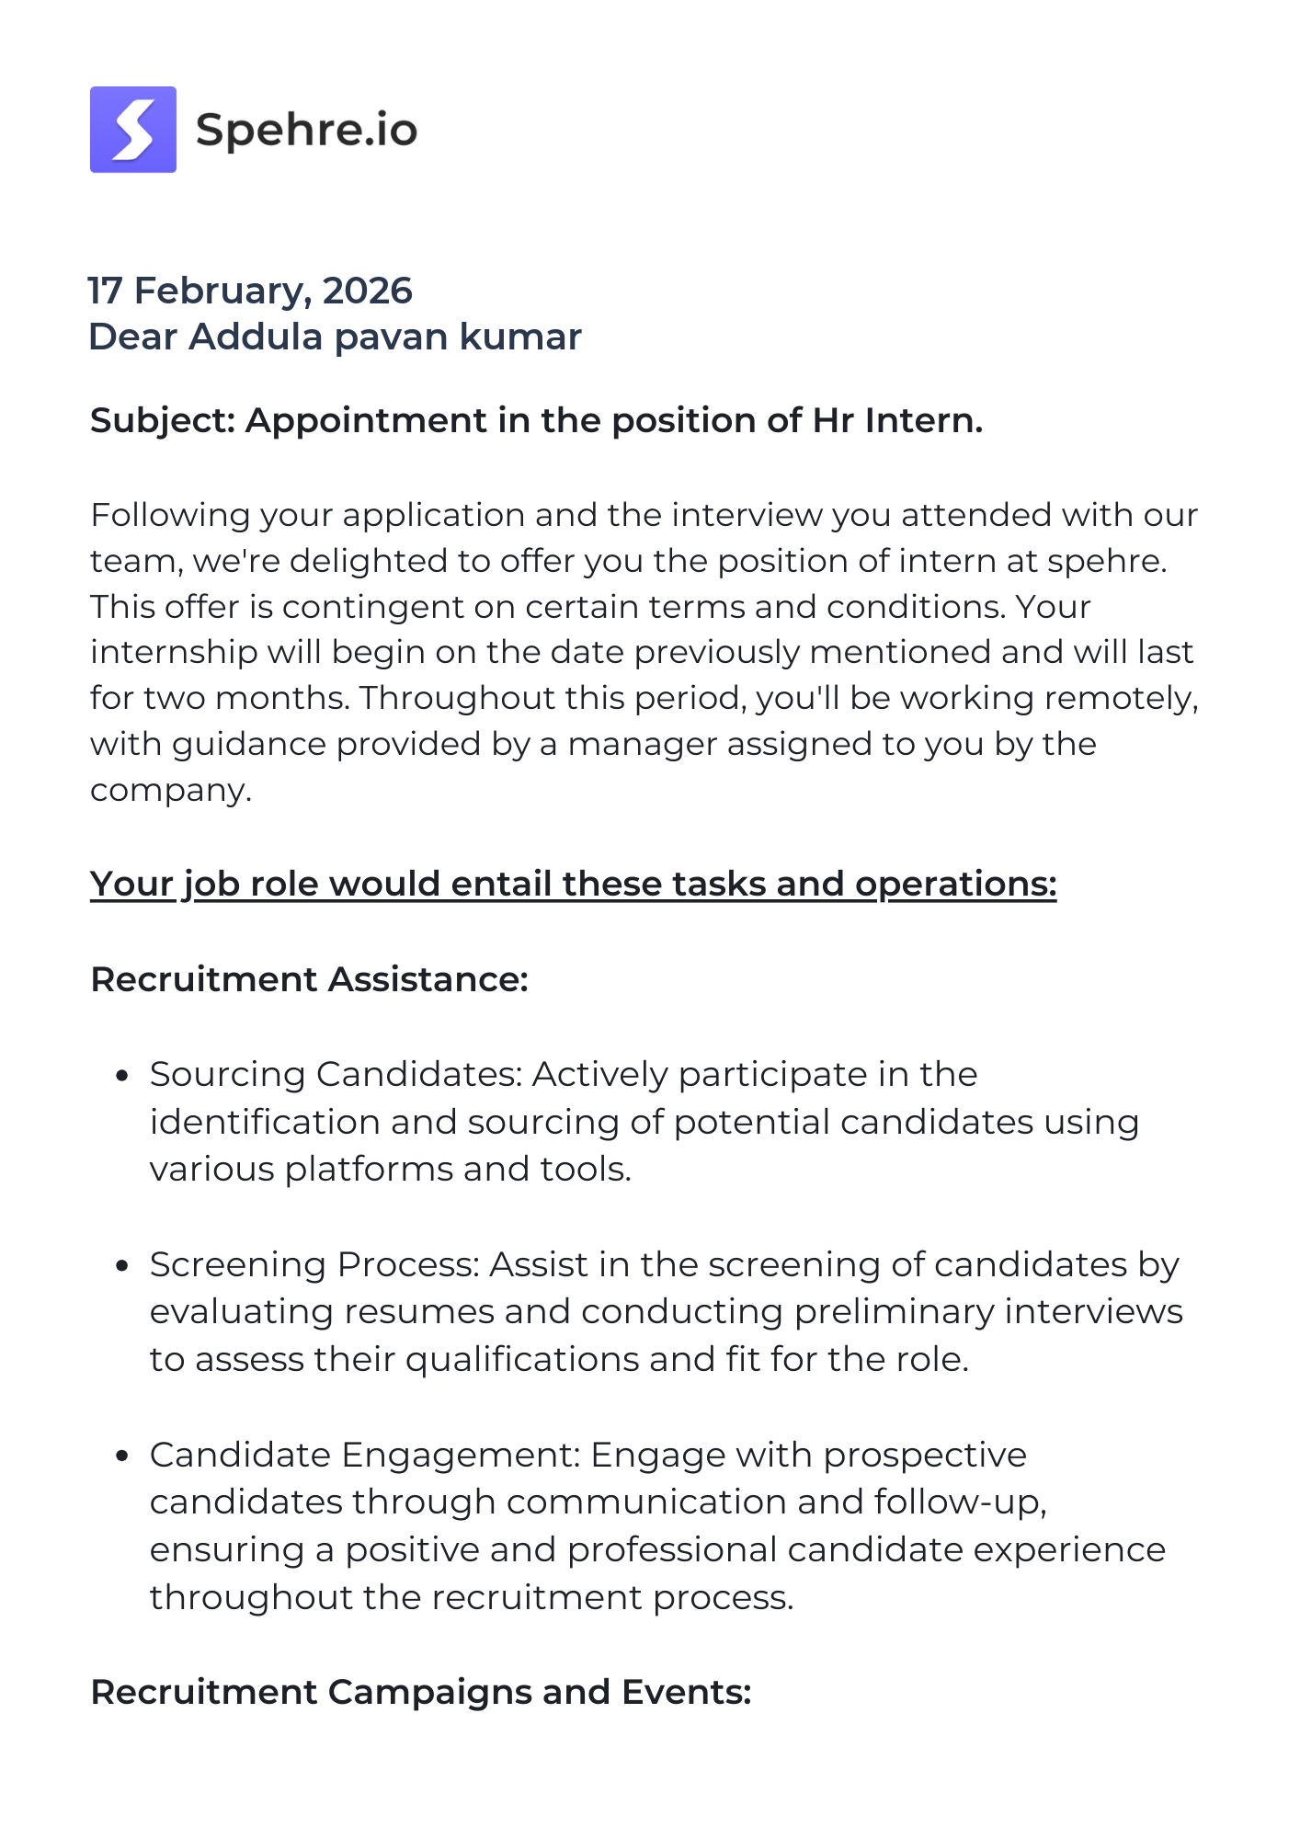
Task: Select the "Recruitment Assistance:" heading
Action: 309,979
